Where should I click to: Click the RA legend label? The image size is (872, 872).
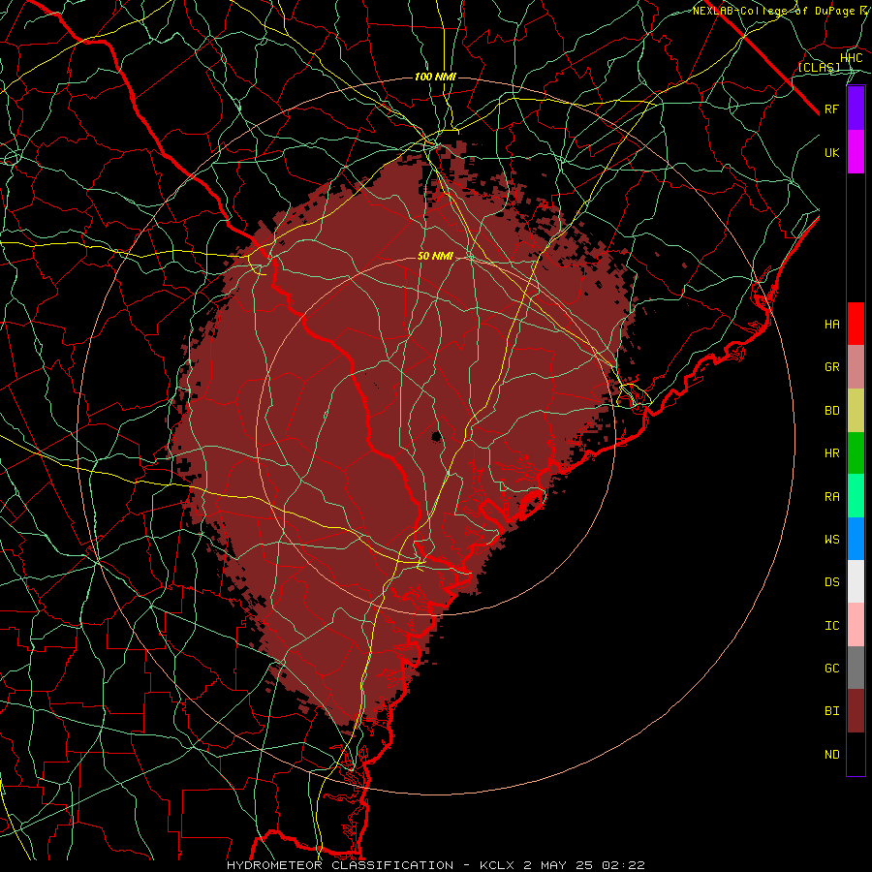[831, 497]
